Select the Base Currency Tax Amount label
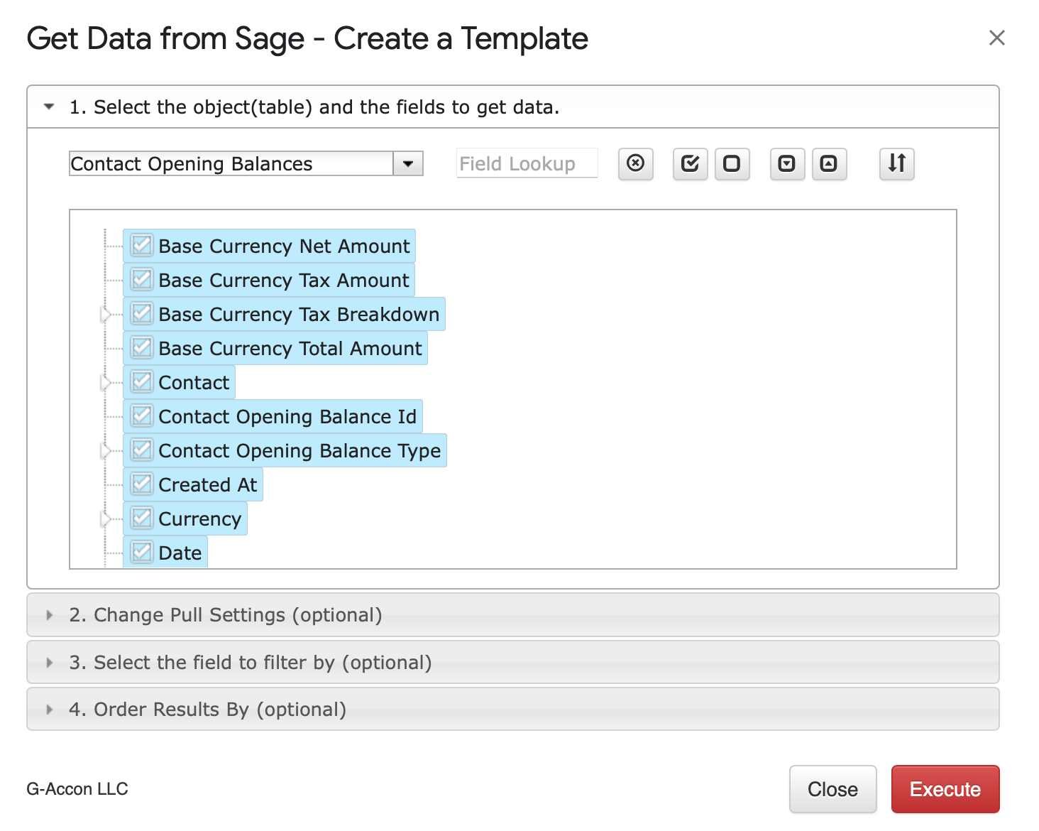 click(x=284, y=281)
